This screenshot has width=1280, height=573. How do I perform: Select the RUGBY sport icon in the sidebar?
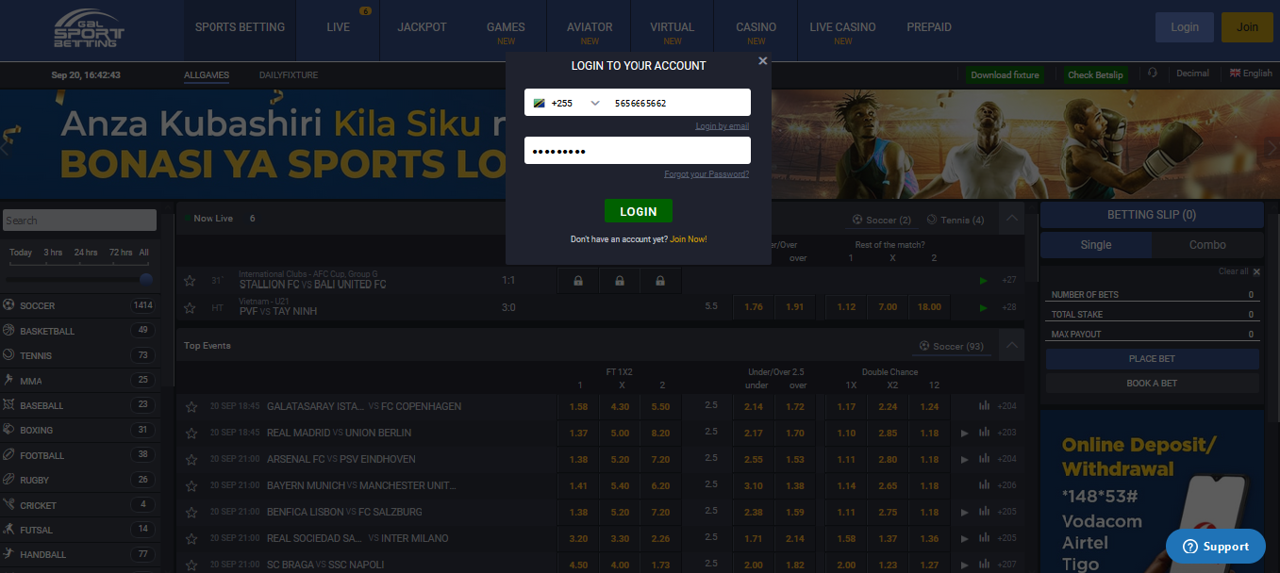point(9,480)
